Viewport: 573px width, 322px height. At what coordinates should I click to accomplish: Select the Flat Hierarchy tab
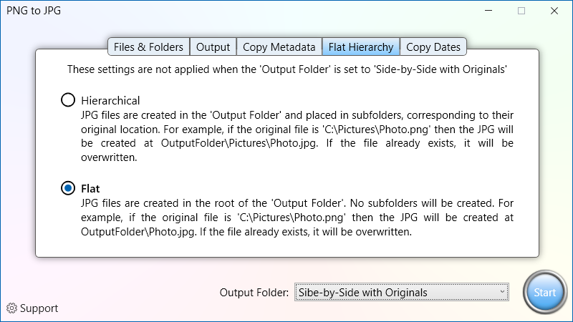(x=361, y=47)
